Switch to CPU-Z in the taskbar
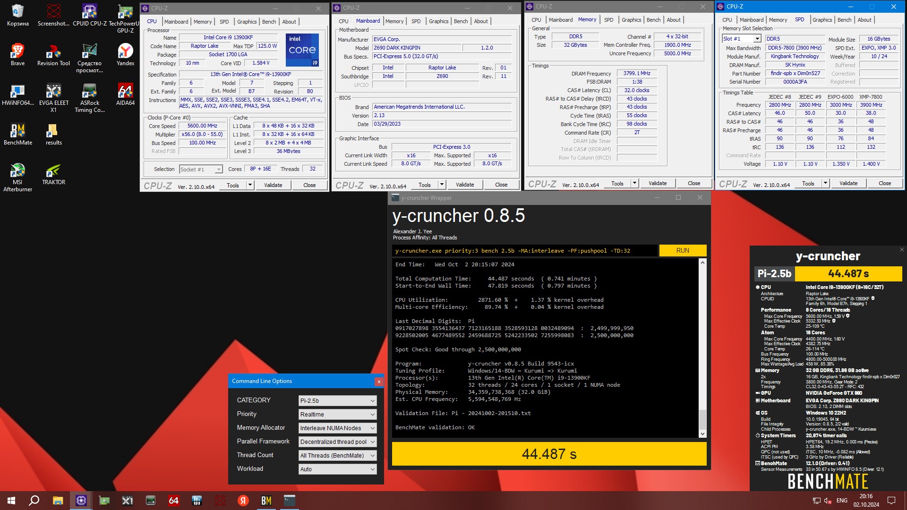 [x=81, y=501]
